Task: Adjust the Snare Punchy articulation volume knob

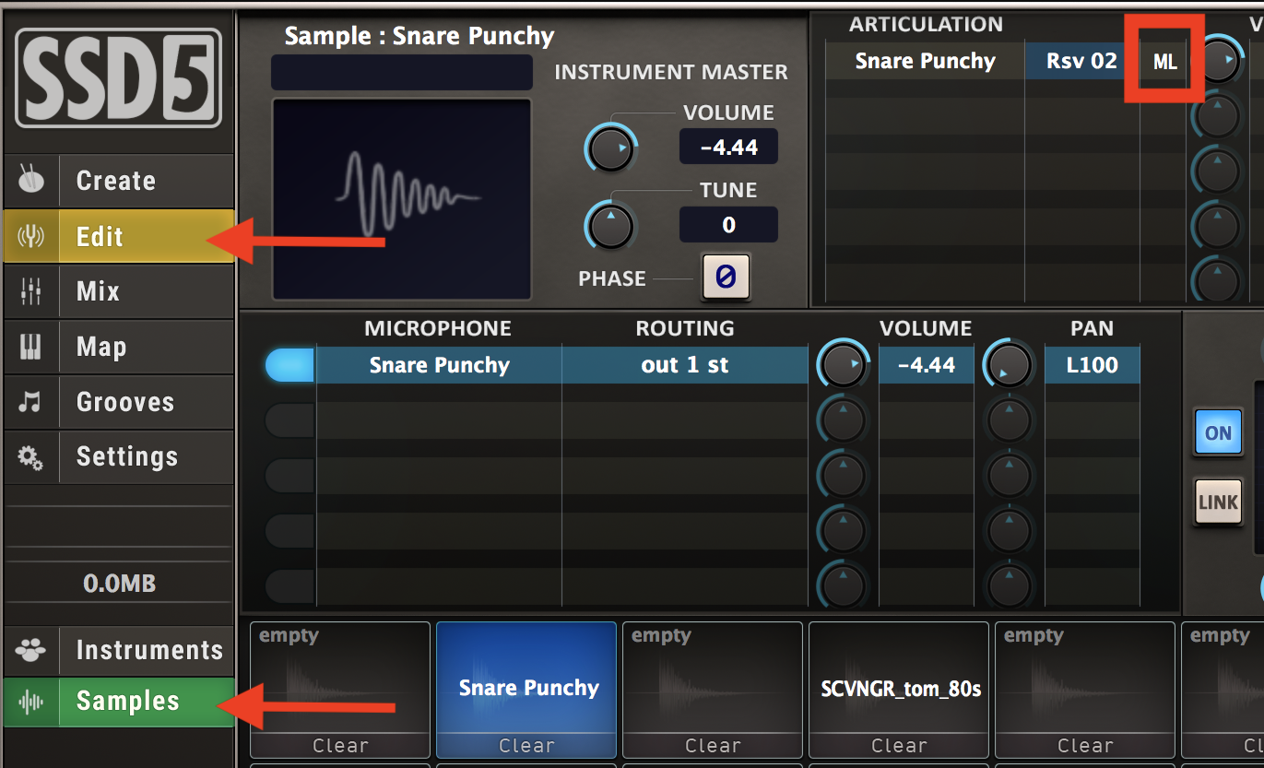Action: (1219, 60)
